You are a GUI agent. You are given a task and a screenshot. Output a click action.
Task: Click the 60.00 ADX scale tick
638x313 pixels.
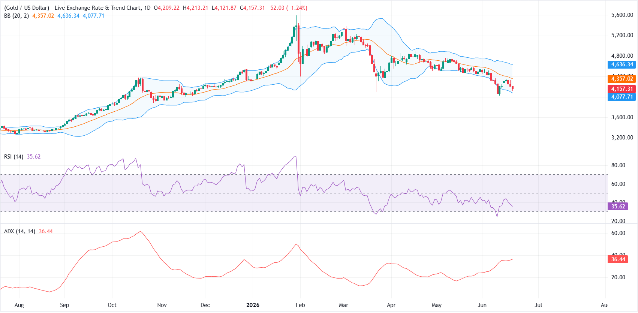(x=618, y=233)
